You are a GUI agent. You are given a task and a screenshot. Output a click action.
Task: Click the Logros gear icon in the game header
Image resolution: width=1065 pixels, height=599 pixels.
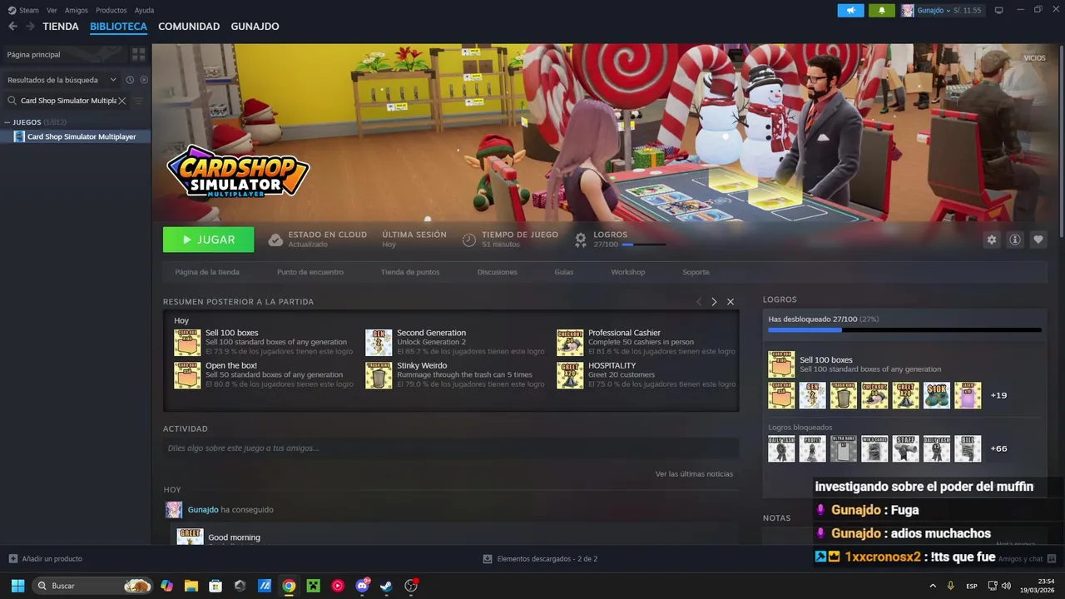[581, 240]
